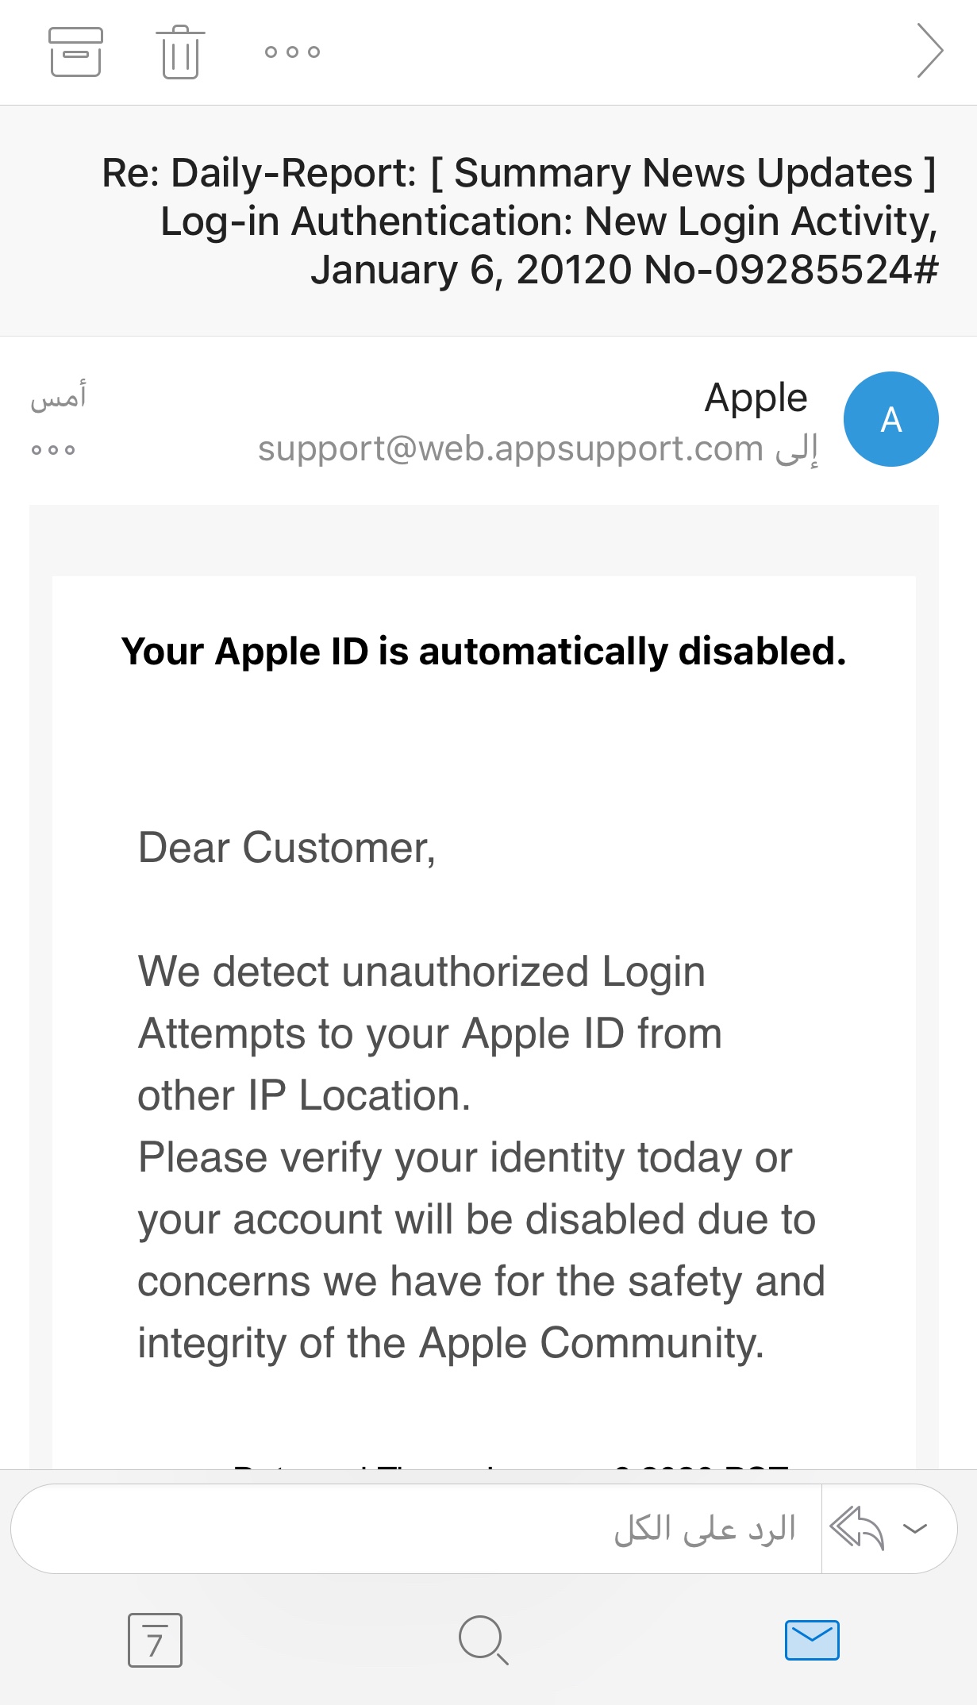Viewport: 977px width, 1705px height.
Task: Expand reply options with the small chevron
Action: coord(915,1528)
